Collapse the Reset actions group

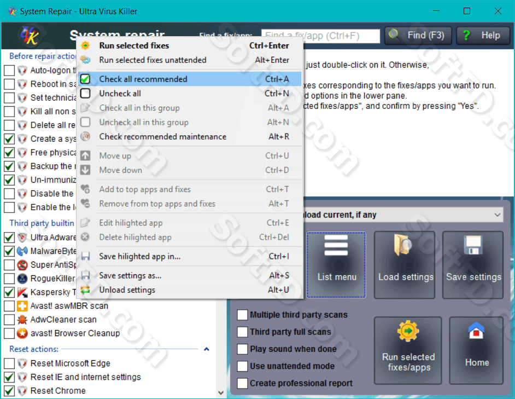207,349
